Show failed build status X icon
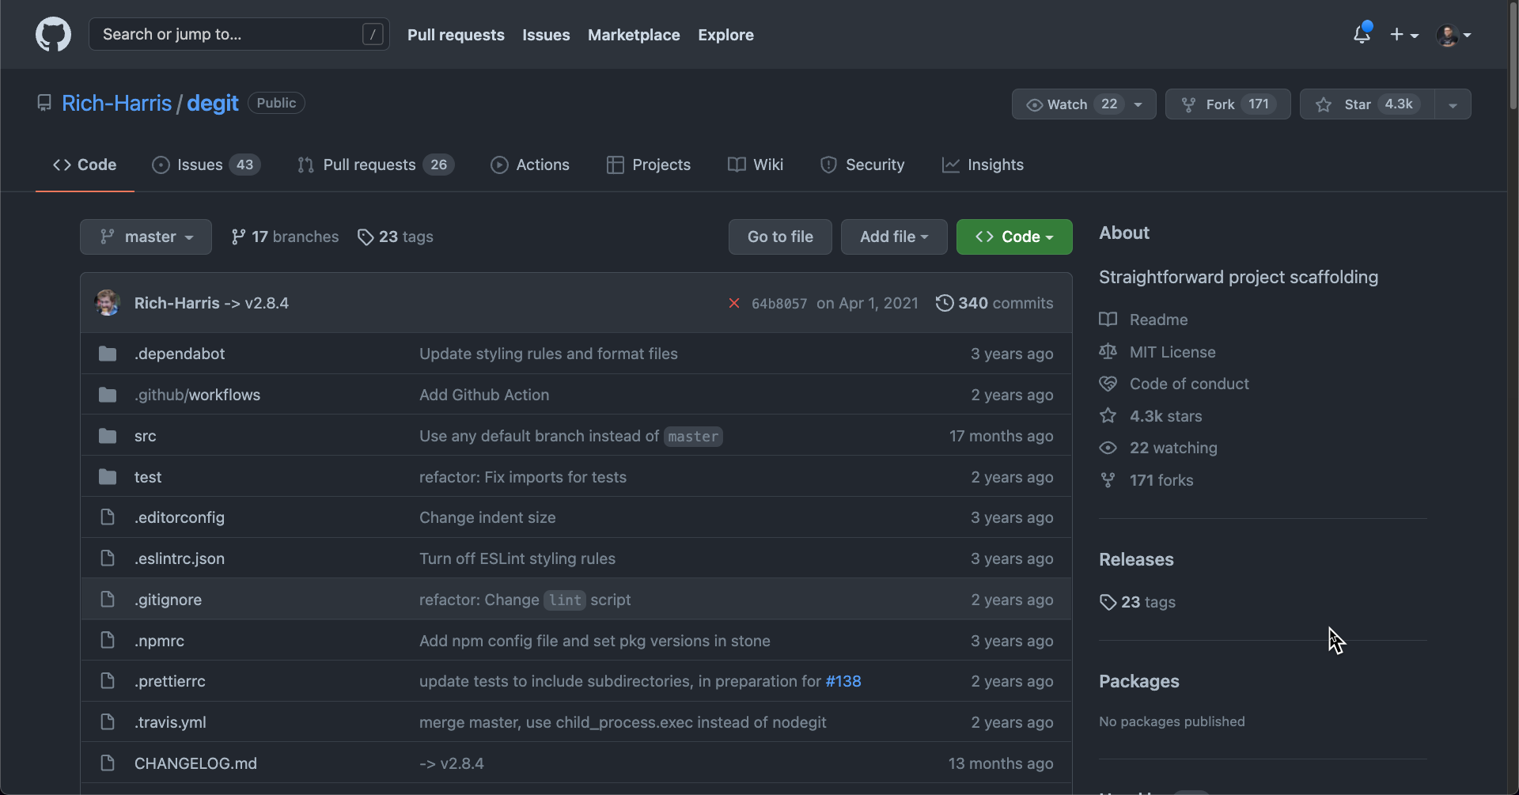Image resolution: width=1519 pixels, height=795 pixels. coord(734,303)
